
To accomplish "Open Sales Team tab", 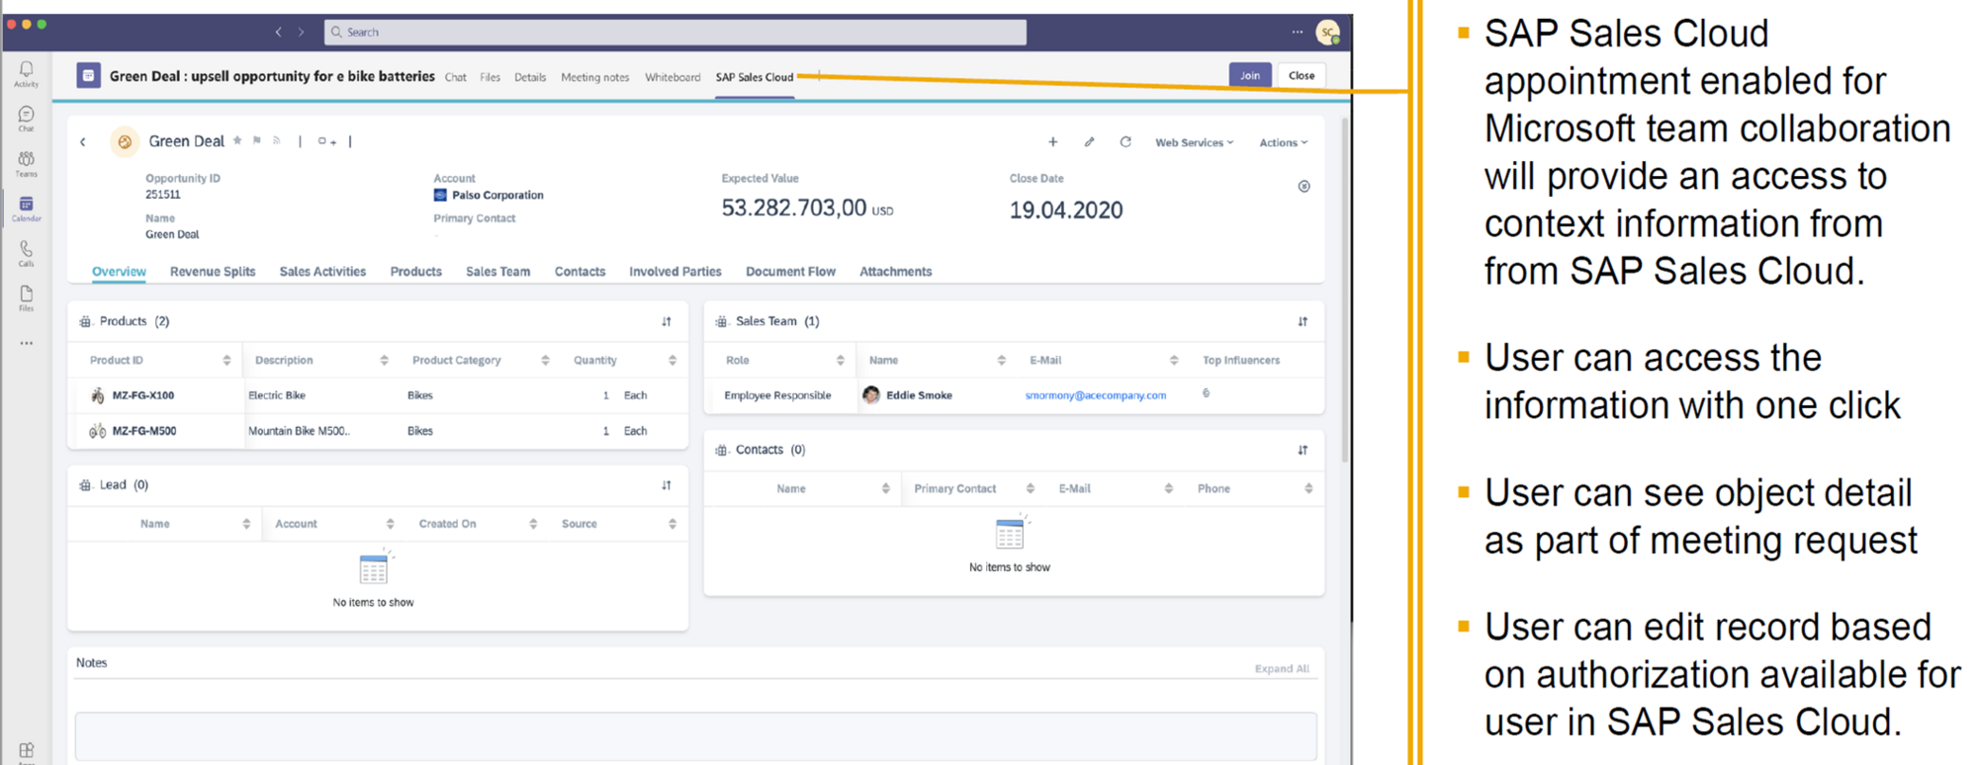I will [x=497, y=272].
